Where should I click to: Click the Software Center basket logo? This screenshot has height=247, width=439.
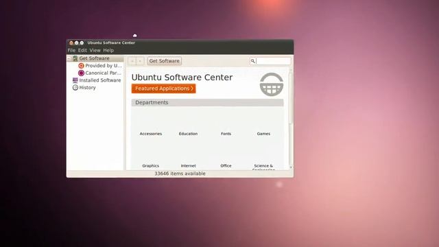click(272, 84)
